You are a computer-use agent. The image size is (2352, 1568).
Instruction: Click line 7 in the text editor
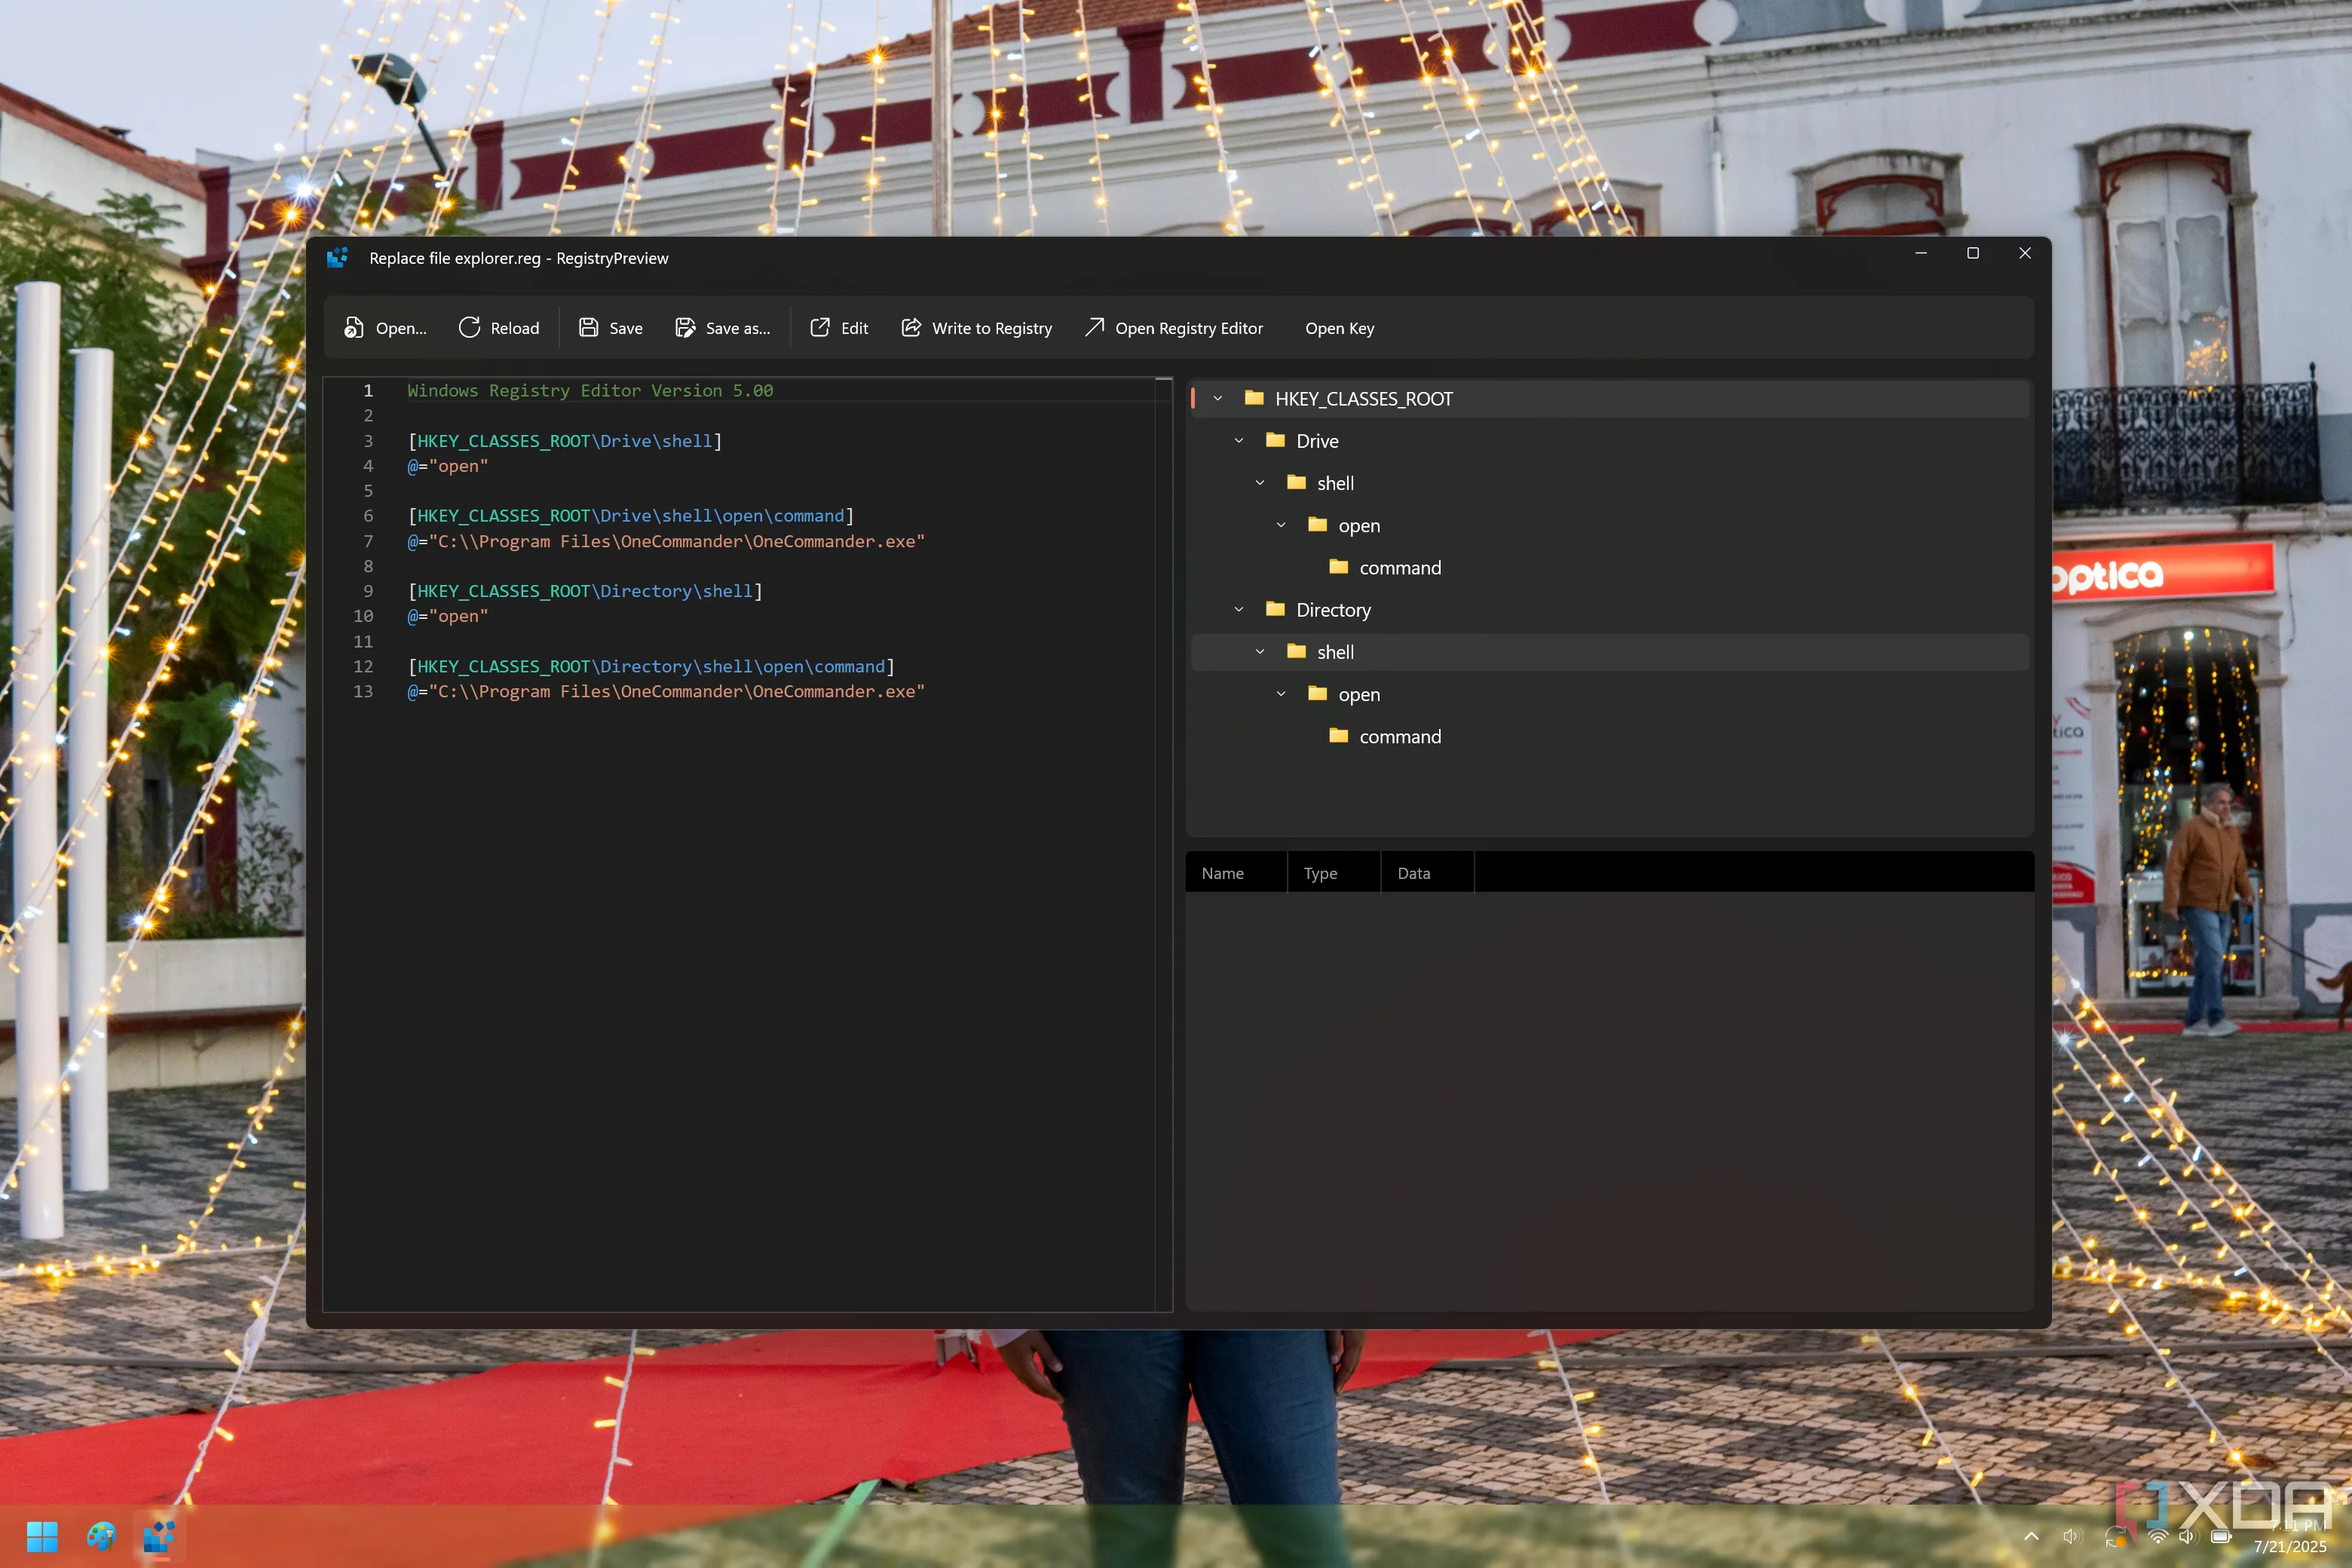tap(665, 541)
